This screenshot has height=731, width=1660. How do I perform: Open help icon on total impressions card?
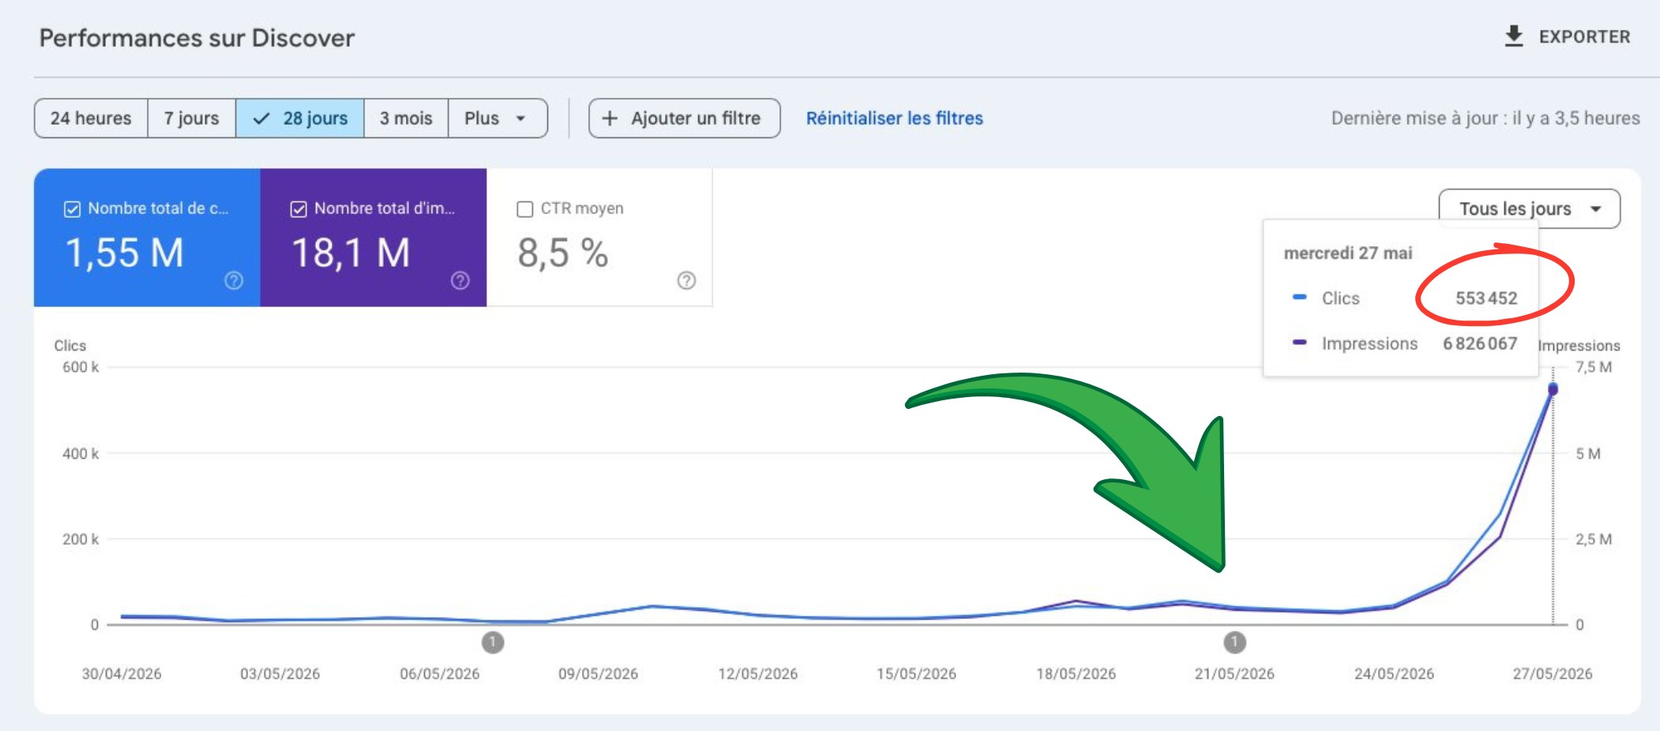460,280
